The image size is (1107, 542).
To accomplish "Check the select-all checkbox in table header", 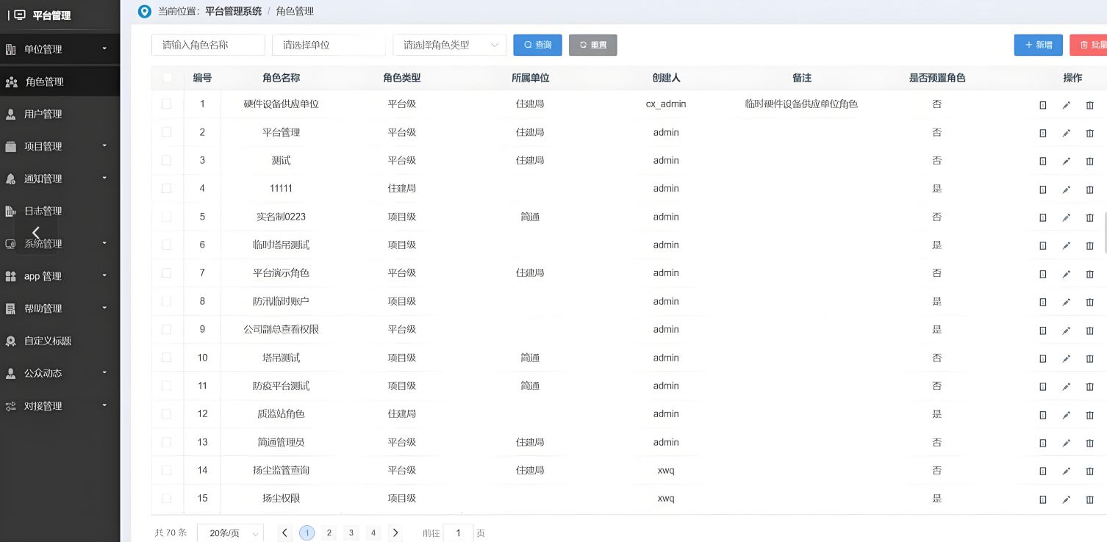I will (167, 77).
